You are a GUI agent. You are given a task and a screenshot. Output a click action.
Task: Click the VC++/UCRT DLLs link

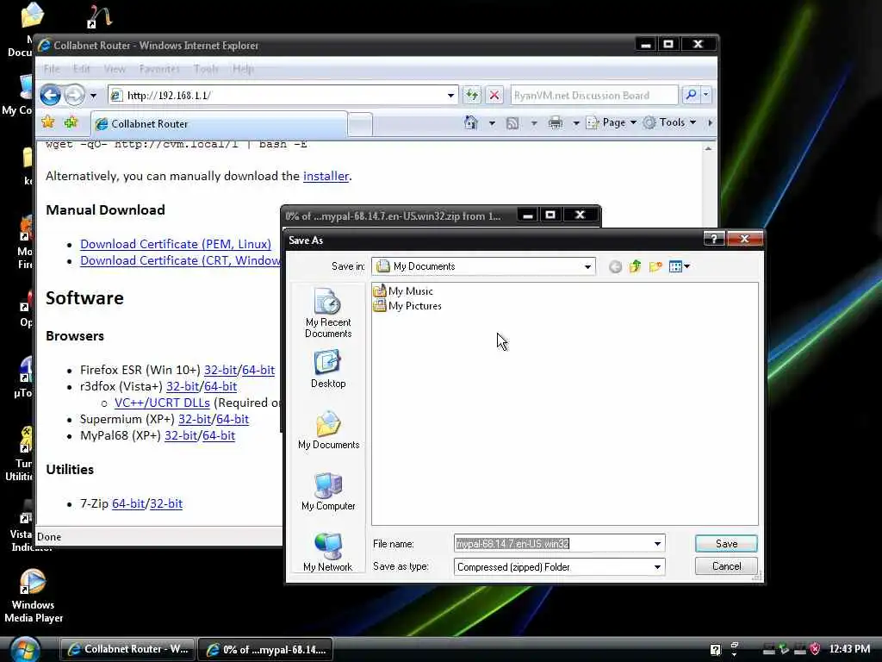pos(162,403)
